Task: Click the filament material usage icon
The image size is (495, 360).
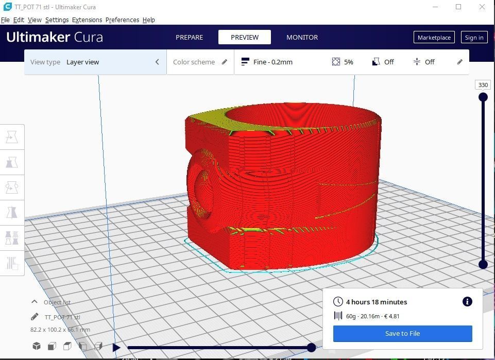Action: click(x=338, y=316)
